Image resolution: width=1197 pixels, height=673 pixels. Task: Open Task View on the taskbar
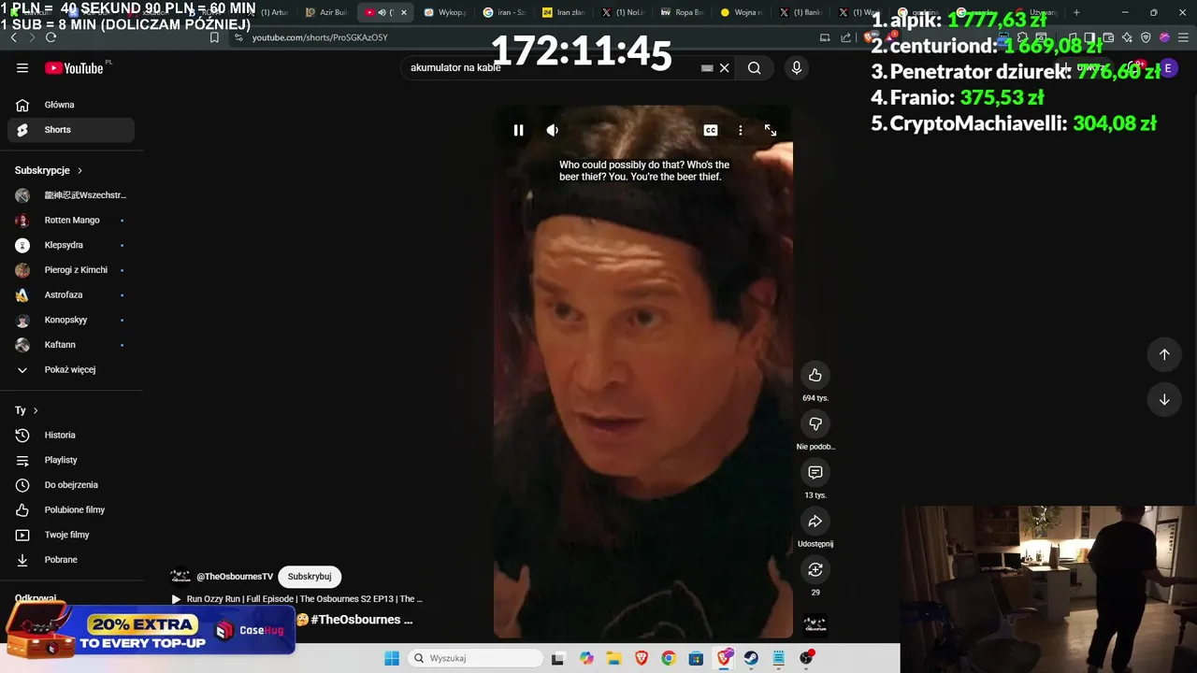point(557,658)
